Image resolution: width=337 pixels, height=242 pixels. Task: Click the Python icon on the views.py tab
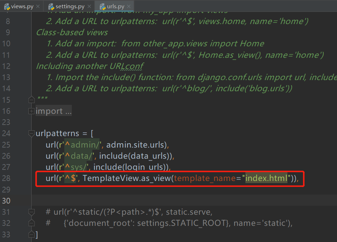(7, 6)
